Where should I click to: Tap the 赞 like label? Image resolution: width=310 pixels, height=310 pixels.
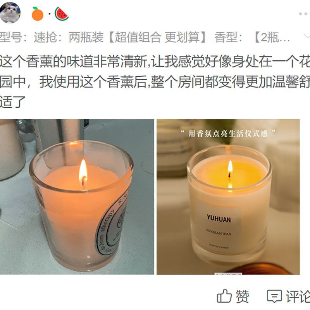[x=243, y=296]
